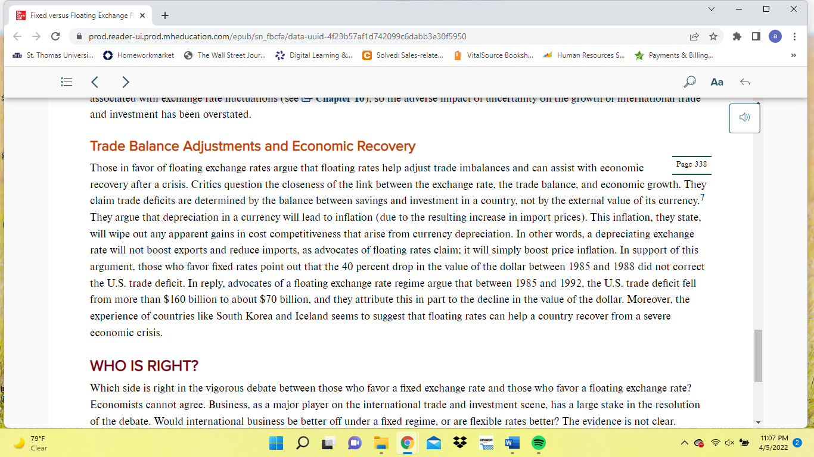This screenshot has width=814, height=457.
Task: Open the Mail app on taskbar
Action: [433, 443]
